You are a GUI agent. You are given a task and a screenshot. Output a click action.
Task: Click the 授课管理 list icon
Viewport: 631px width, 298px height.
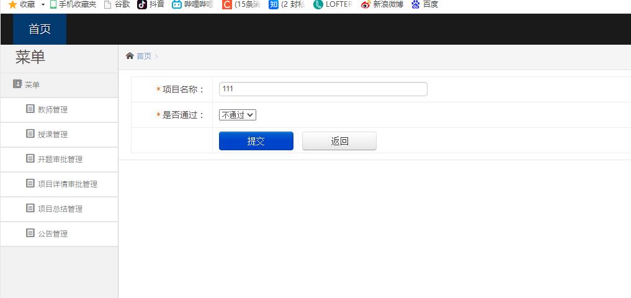(x=30, y=133)
